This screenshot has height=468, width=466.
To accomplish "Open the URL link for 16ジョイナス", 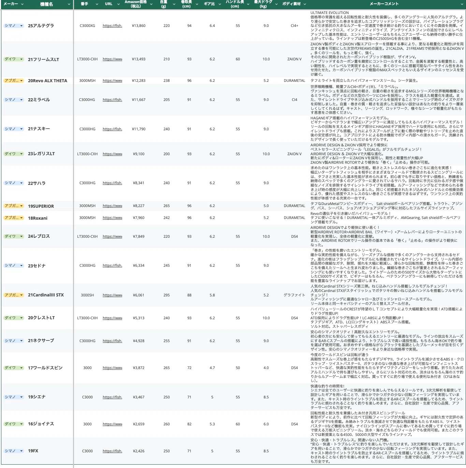I will (x=112, y=424).
